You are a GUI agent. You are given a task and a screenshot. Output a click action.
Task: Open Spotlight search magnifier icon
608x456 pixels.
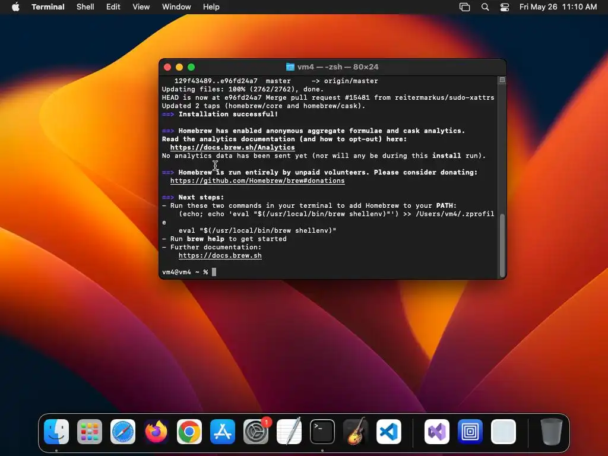(484, 7)
